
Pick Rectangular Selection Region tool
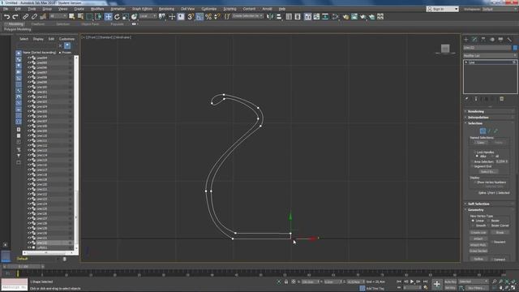(x=89, y=16)
